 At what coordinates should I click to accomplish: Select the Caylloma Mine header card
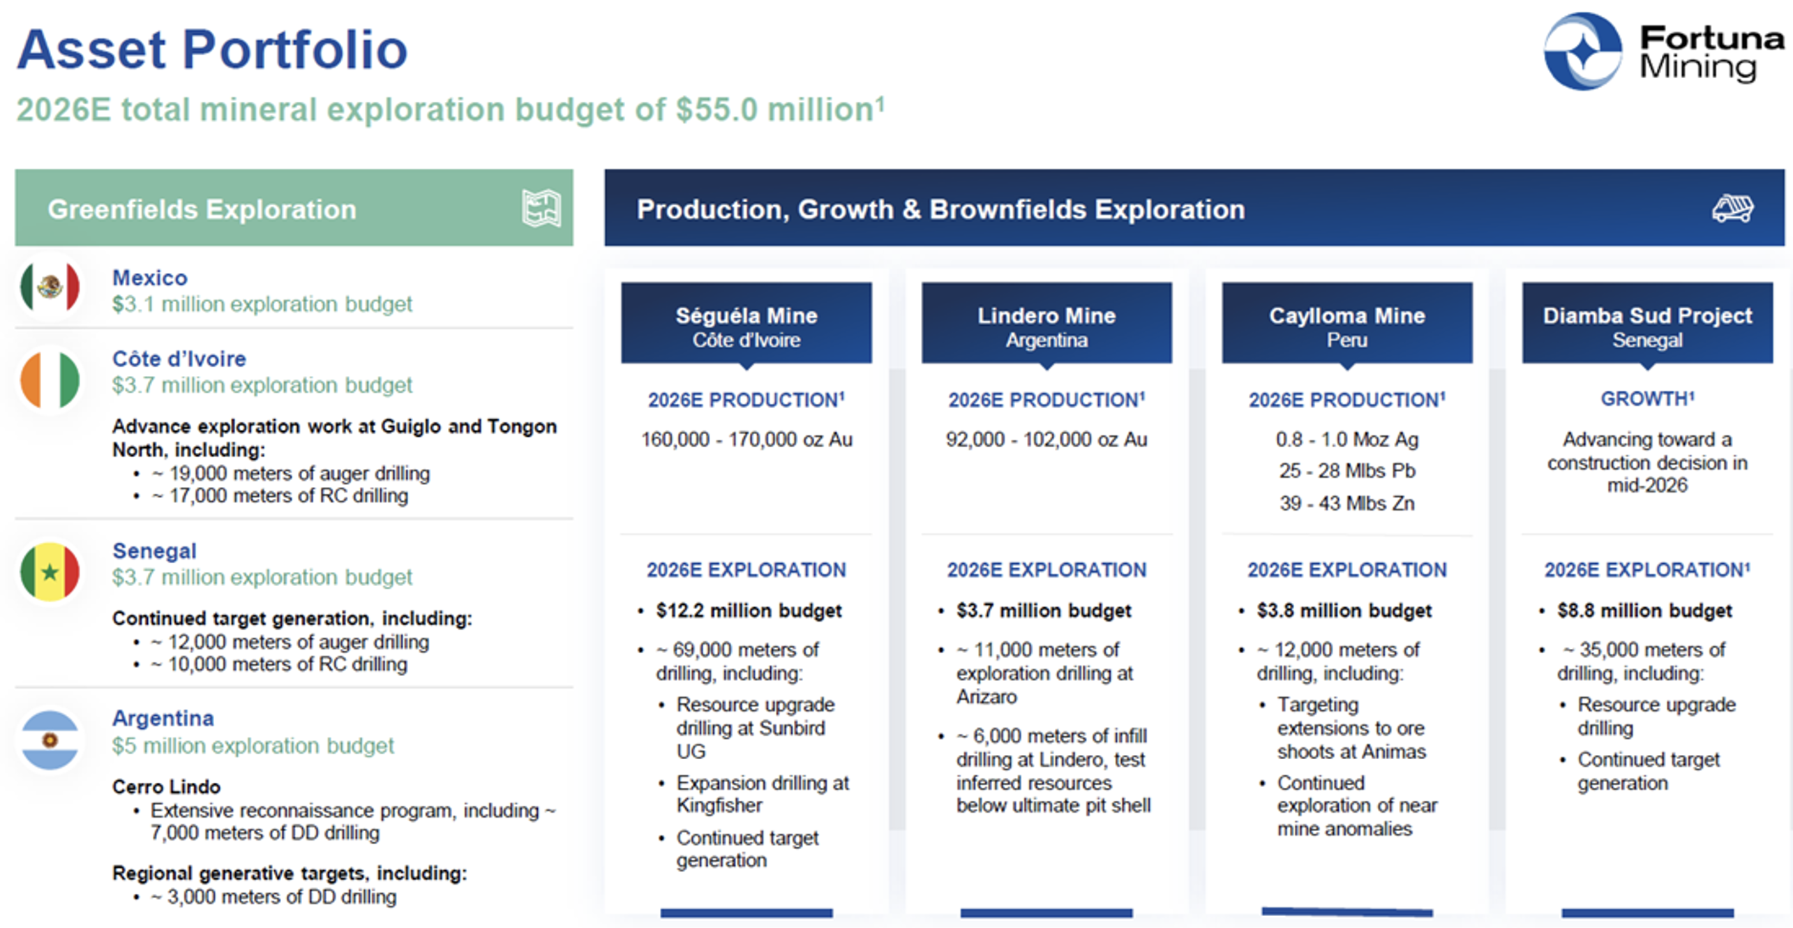pos(1346,323)
